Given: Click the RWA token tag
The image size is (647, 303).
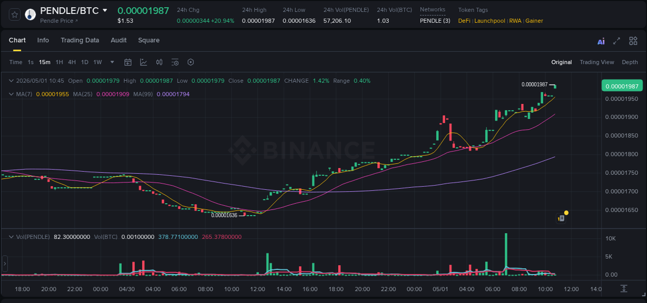Looking at the screenshot, I should 516,21.
